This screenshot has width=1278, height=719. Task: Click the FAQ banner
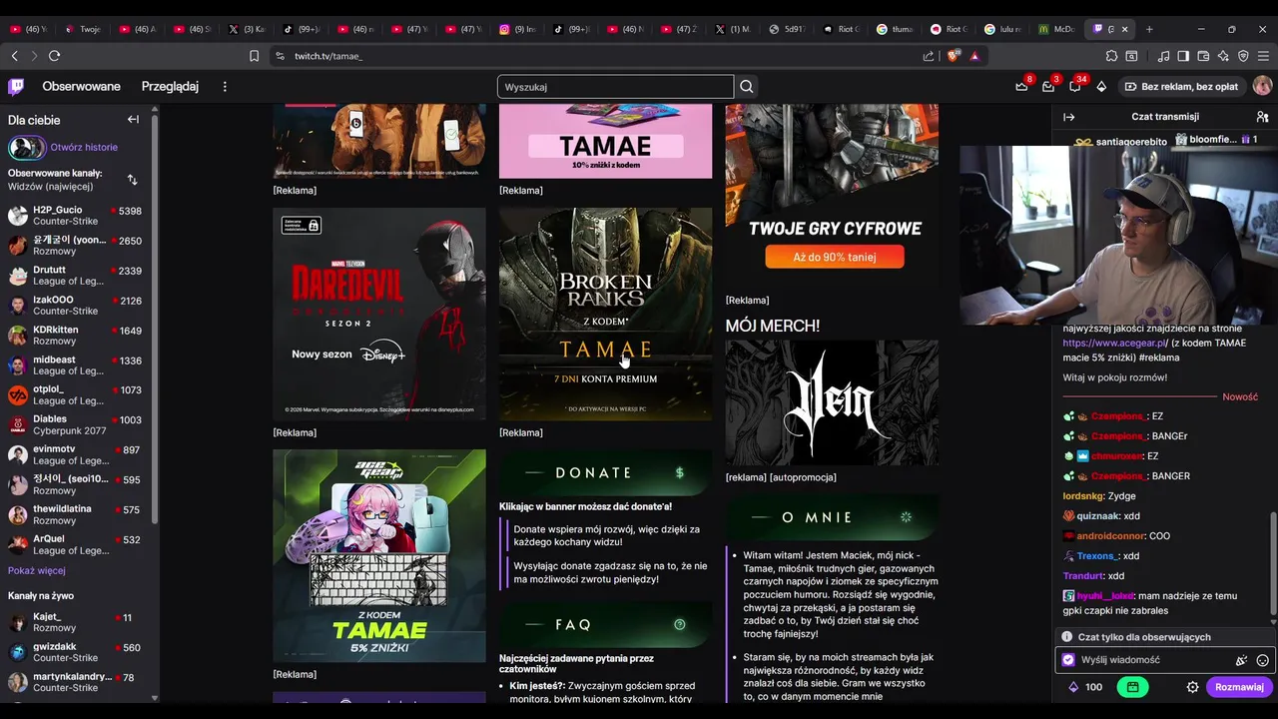[x=605, y=625]
